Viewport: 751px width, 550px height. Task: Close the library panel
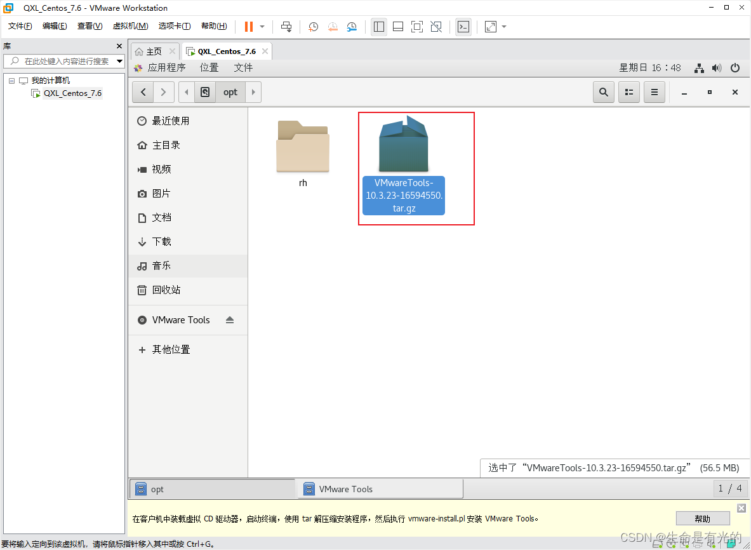[119, 46]
